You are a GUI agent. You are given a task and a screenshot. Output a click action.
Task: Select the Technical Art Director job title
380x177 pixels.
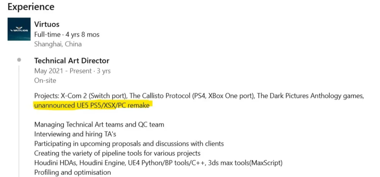(x=72, y=61)
